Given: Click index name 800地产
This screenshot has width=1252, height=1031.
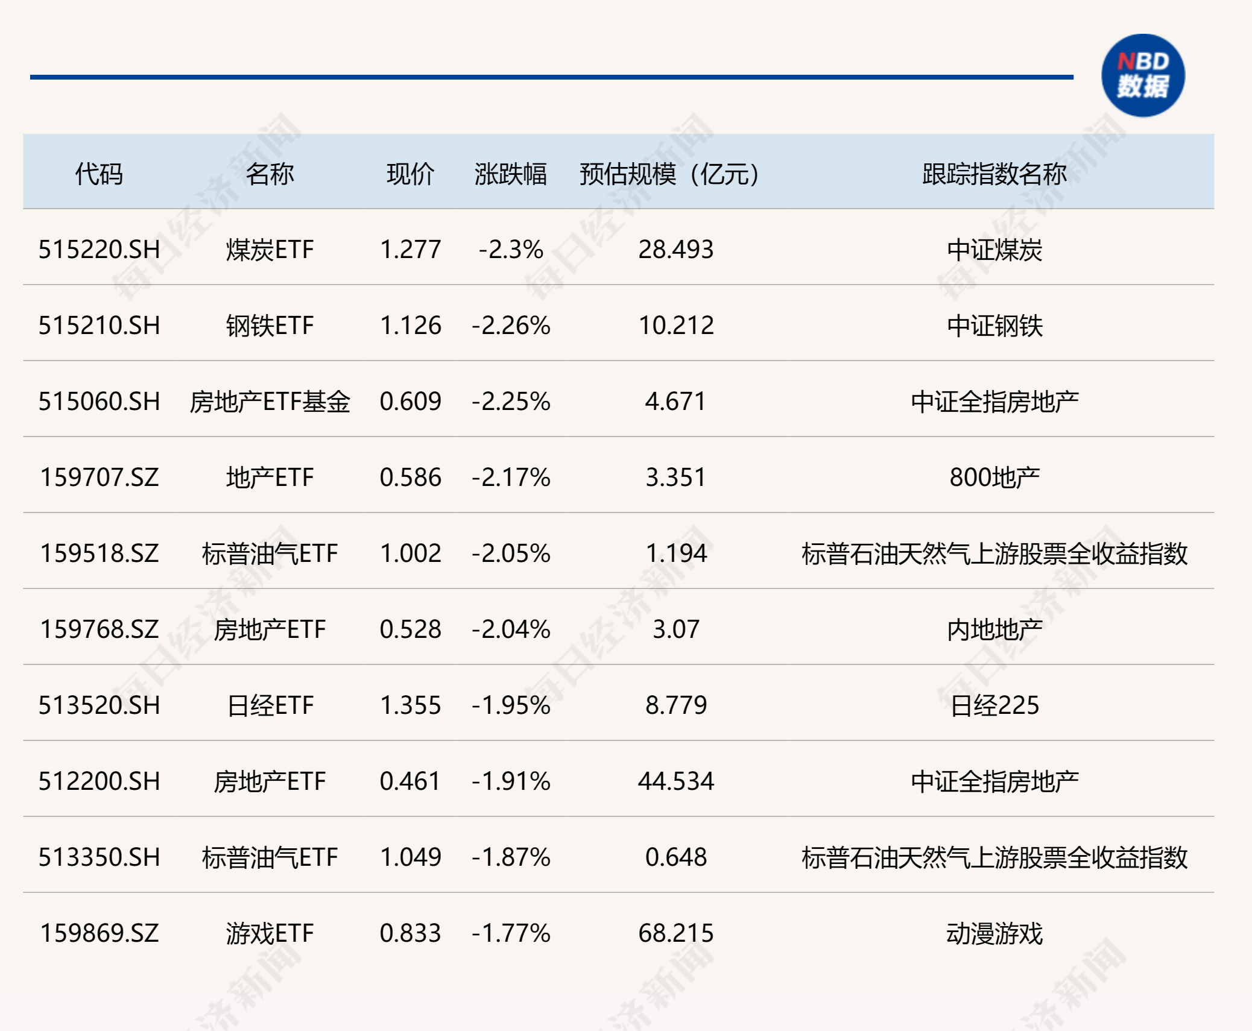Looking at the screenshot, I should [994, 478].
